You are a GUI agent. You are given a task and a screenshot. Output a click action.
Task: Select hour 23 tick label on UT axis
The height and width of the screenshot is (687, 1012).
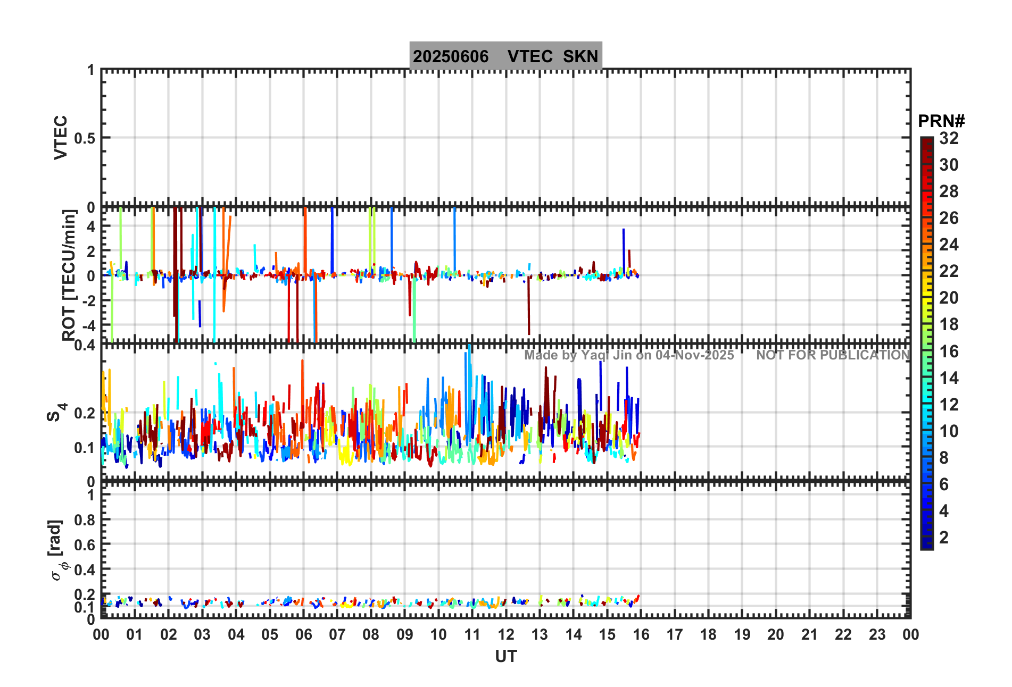[877, 634]
